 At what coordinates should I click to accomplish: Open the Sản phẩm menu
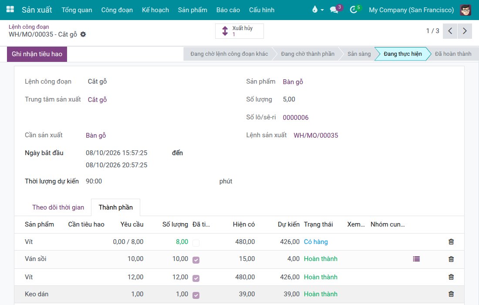point(192,10)
